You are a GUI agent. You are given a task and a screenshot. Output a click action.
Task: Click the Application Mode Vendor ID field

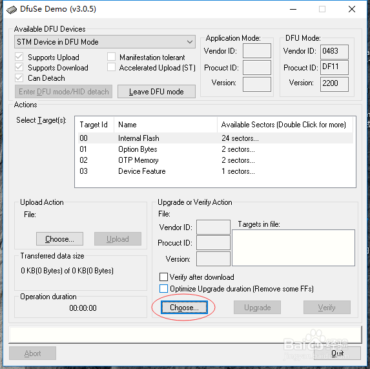[257, 50]
